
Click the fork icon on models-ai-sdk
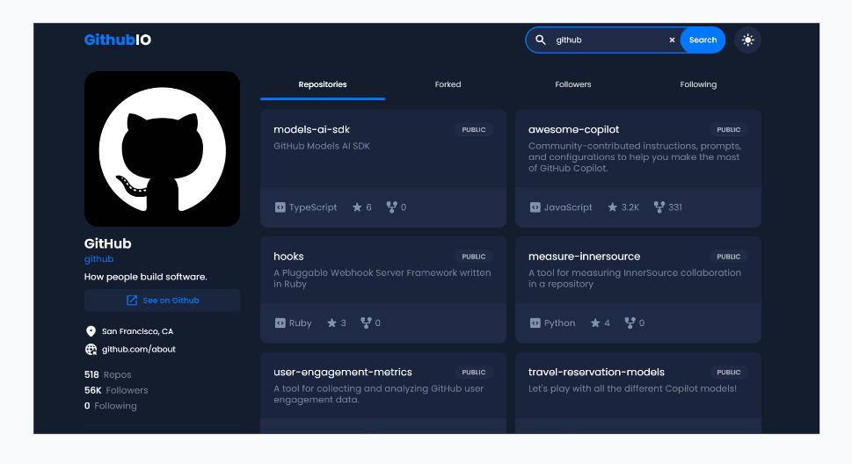click(391, 207)
